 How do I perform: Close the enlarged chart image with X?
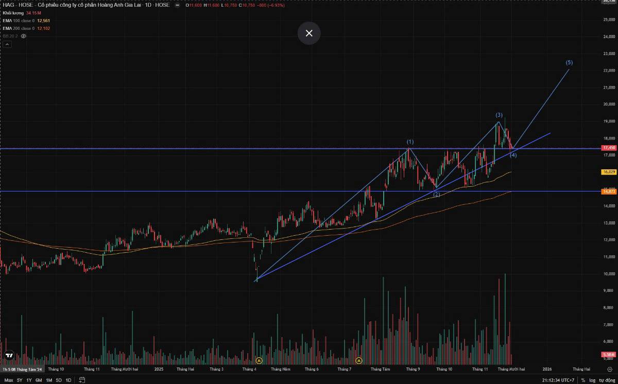tap(309, 33)
